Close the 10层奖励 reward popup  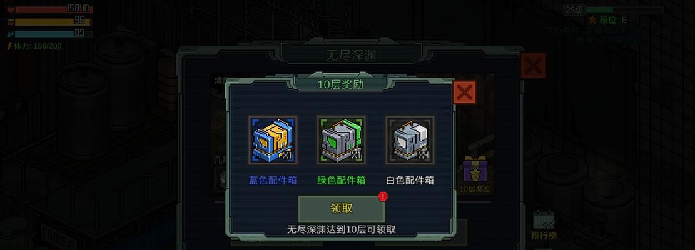(x=464, y=92)
